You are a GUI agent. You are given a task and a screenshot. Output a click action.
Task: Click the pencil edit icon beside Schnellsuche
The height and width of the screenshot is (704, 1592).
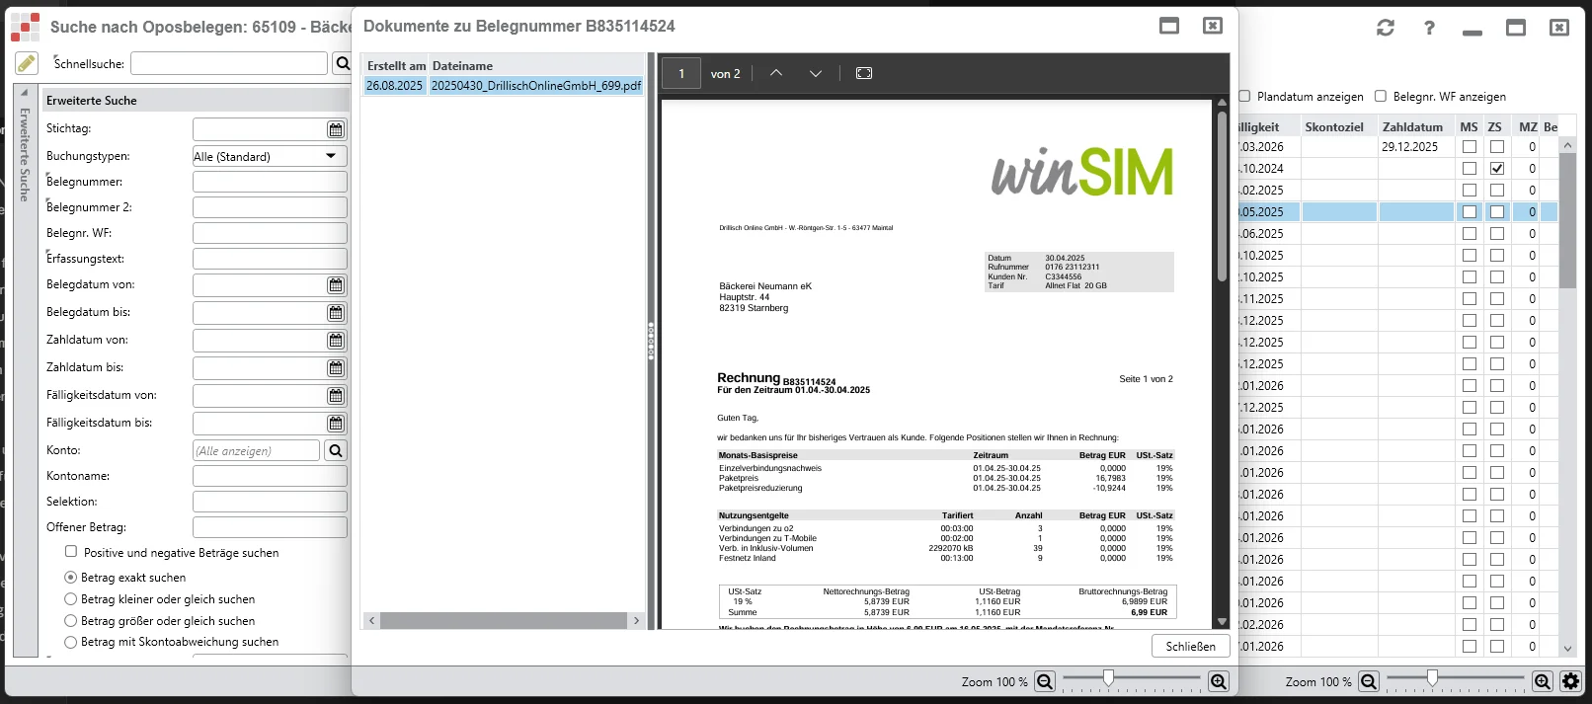tap(27, 63)
